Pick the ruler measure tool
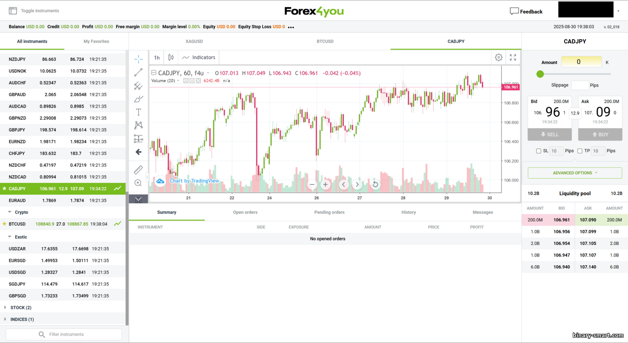Viewport: 628px width, 343px height. pos(139,169)
